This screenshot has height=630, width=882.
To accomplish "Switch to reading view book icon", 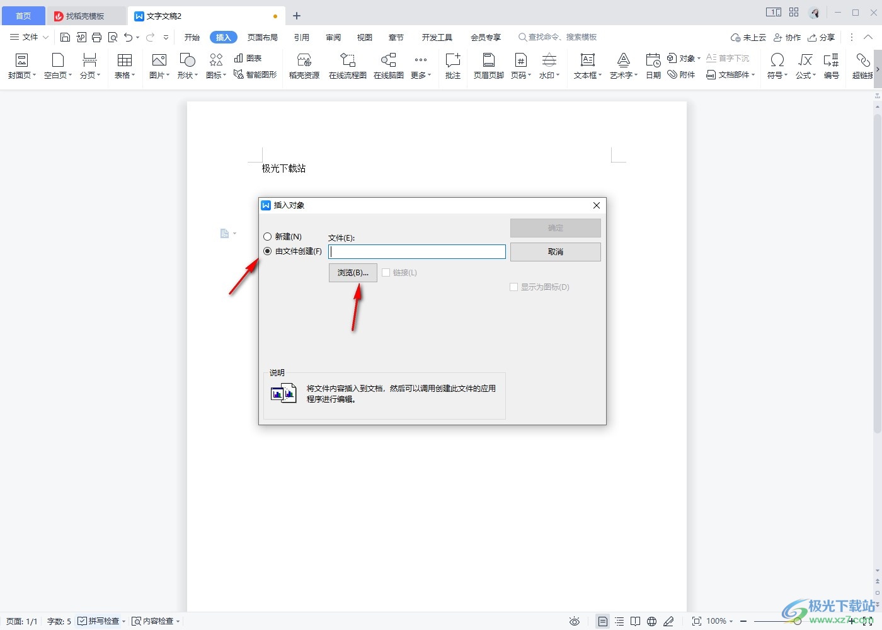I will point(636,621).
